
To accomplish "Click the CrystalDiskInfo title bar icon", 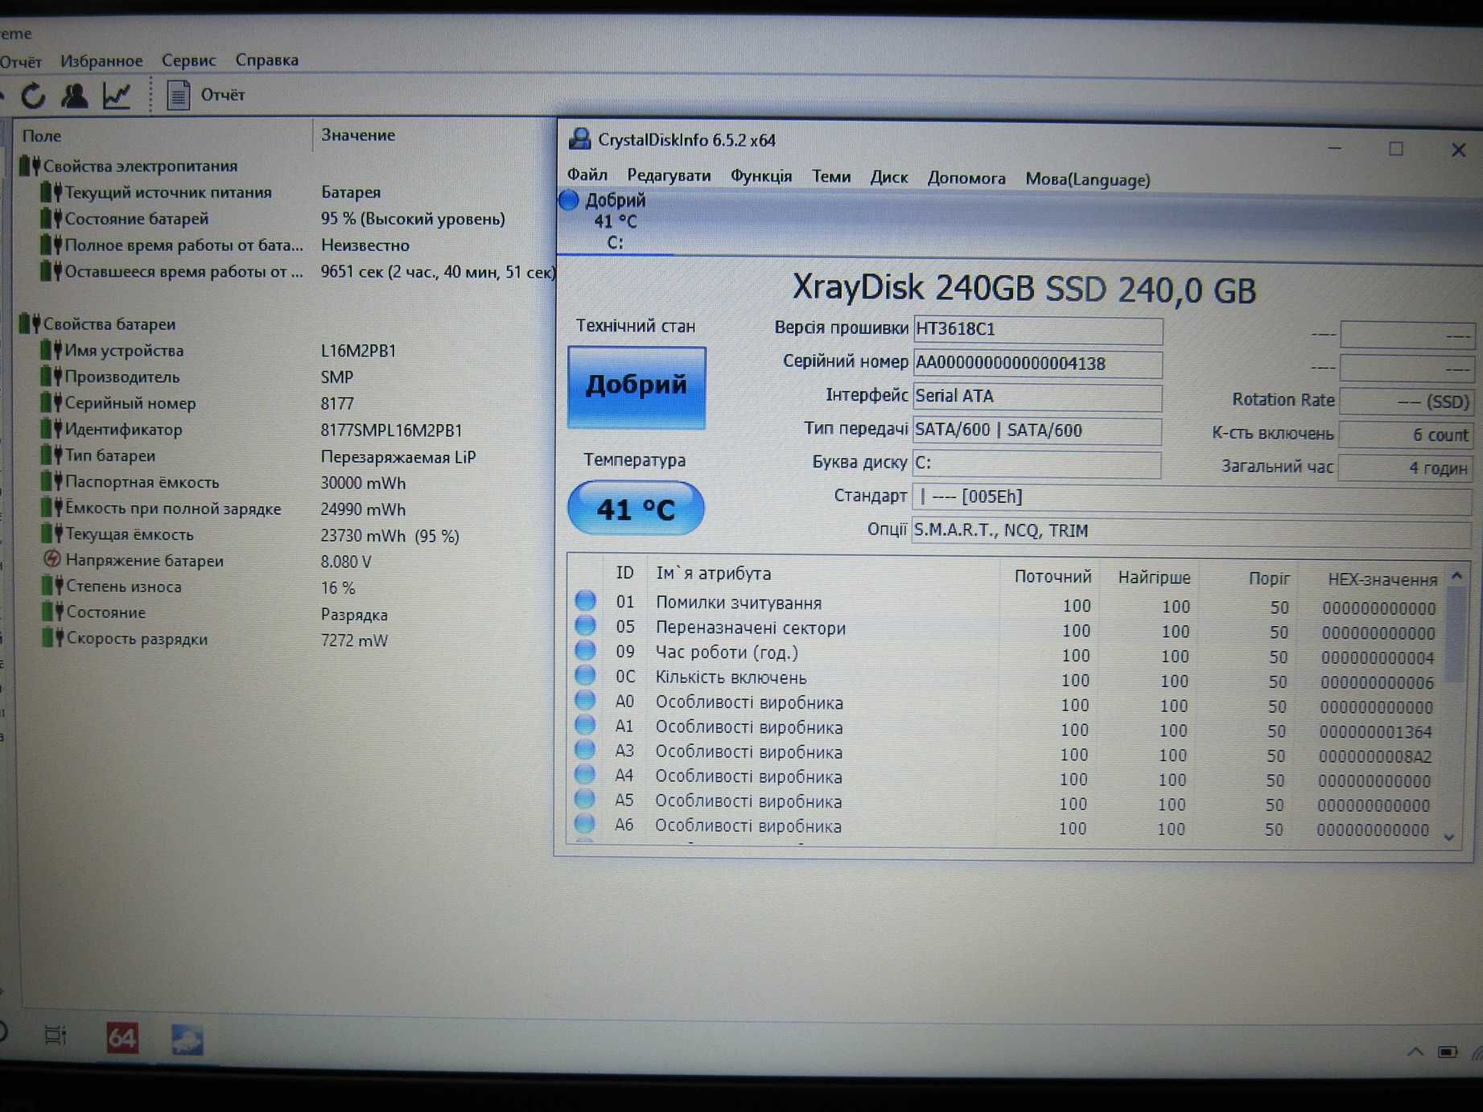I will (579, 138).
